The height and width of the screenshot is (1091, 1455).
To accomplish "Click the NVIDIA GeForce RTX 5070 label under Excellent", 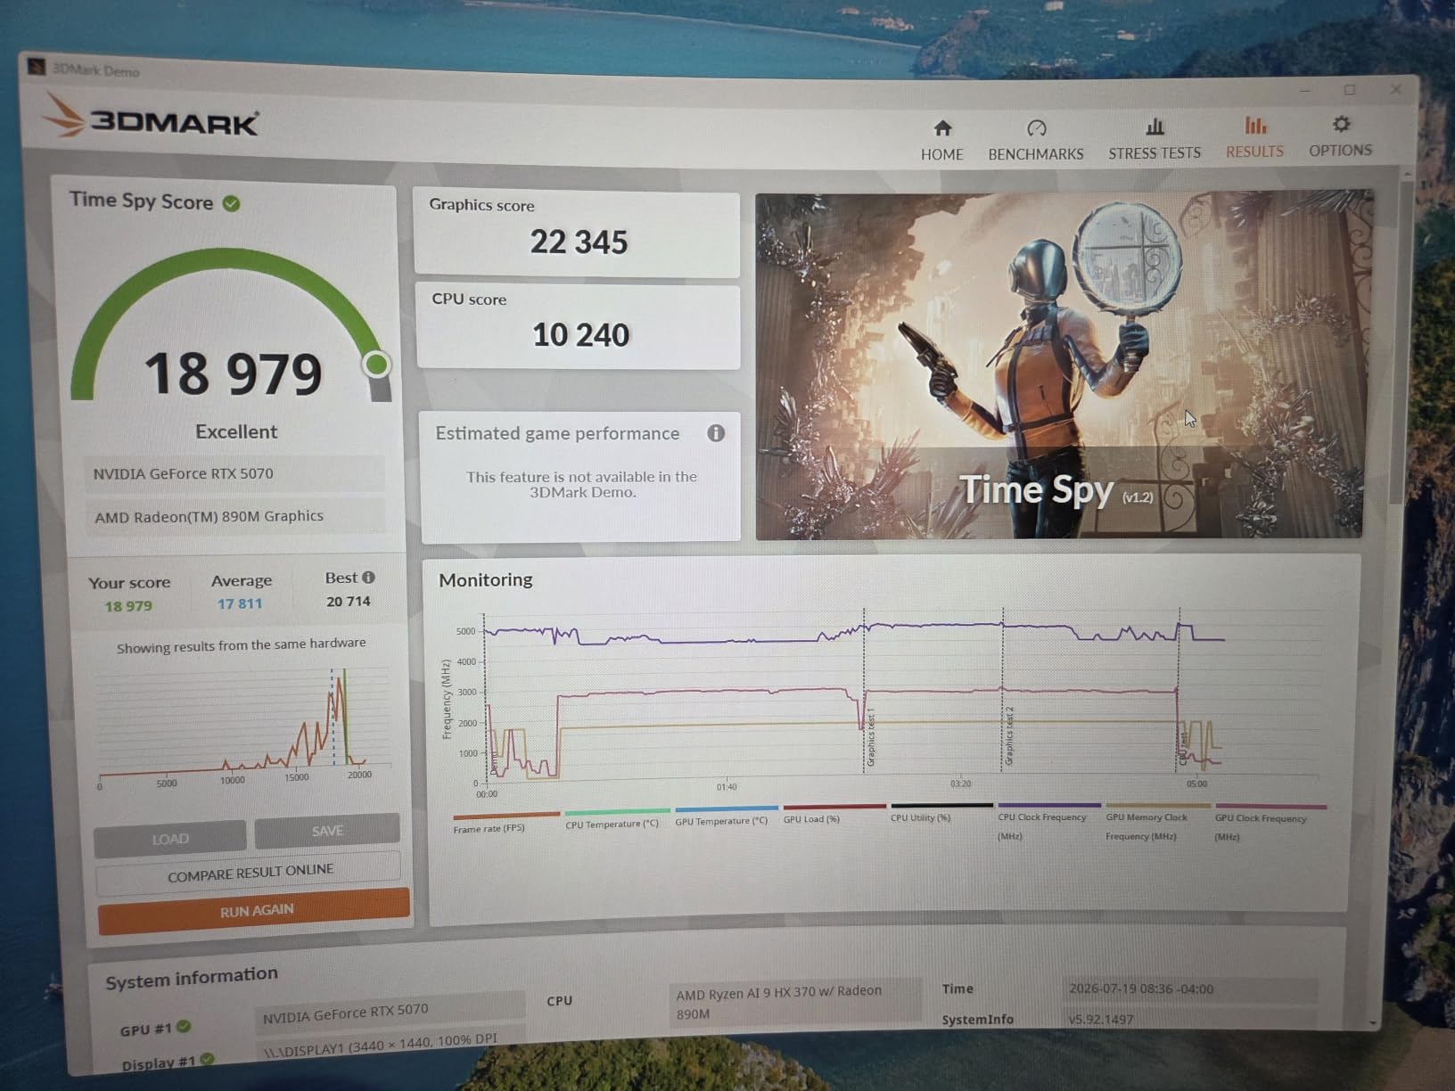I will pos(235,473).
